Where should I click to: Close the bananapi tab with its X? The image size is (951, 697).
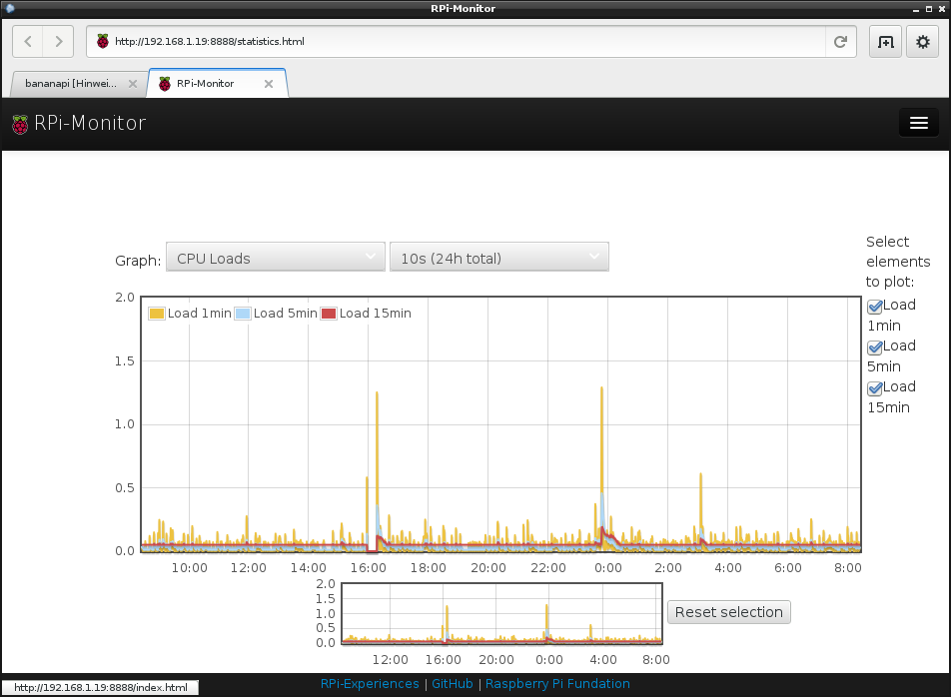[x=133, y=84]
